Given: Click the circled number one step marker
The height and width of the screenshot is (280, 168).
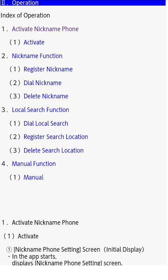Looking at the screenshot, I should pos(9,250).
